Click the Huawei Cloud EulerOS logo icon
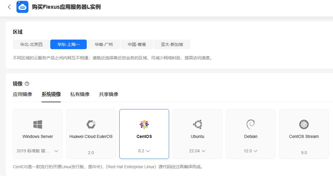This screenshot has height=176, width=333. (x=91, y=124)
